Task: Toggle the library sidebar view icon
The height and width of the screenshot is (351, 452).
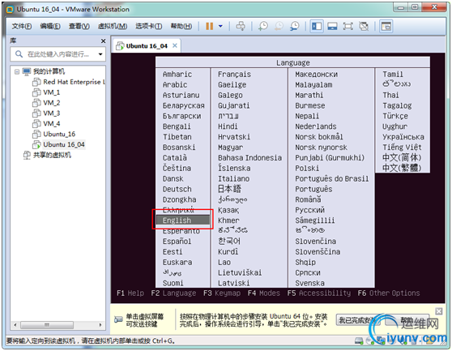Action: click(x=317, y=27)
